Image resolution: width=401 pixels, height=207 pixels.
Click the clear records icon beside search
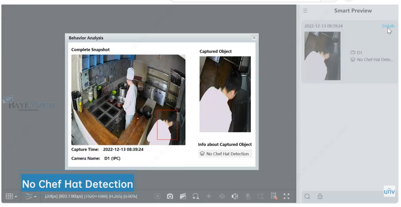320,196
